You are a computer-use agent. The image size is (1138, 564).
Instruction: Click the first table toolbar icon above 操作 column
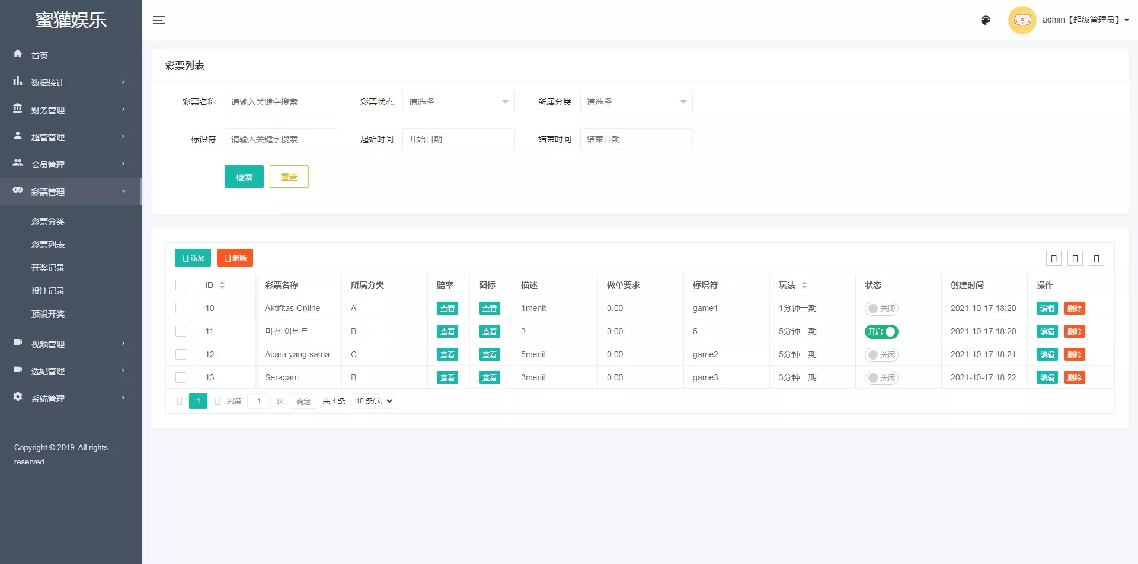[x=1054, y=258]
